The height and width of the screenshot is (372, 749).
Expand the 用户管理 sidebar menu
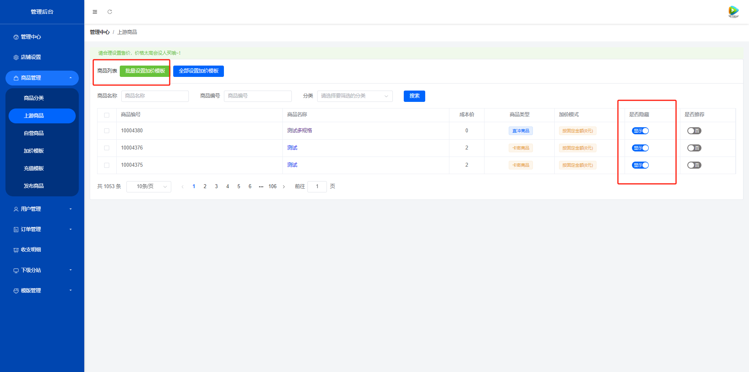click(x=42, y=209)
